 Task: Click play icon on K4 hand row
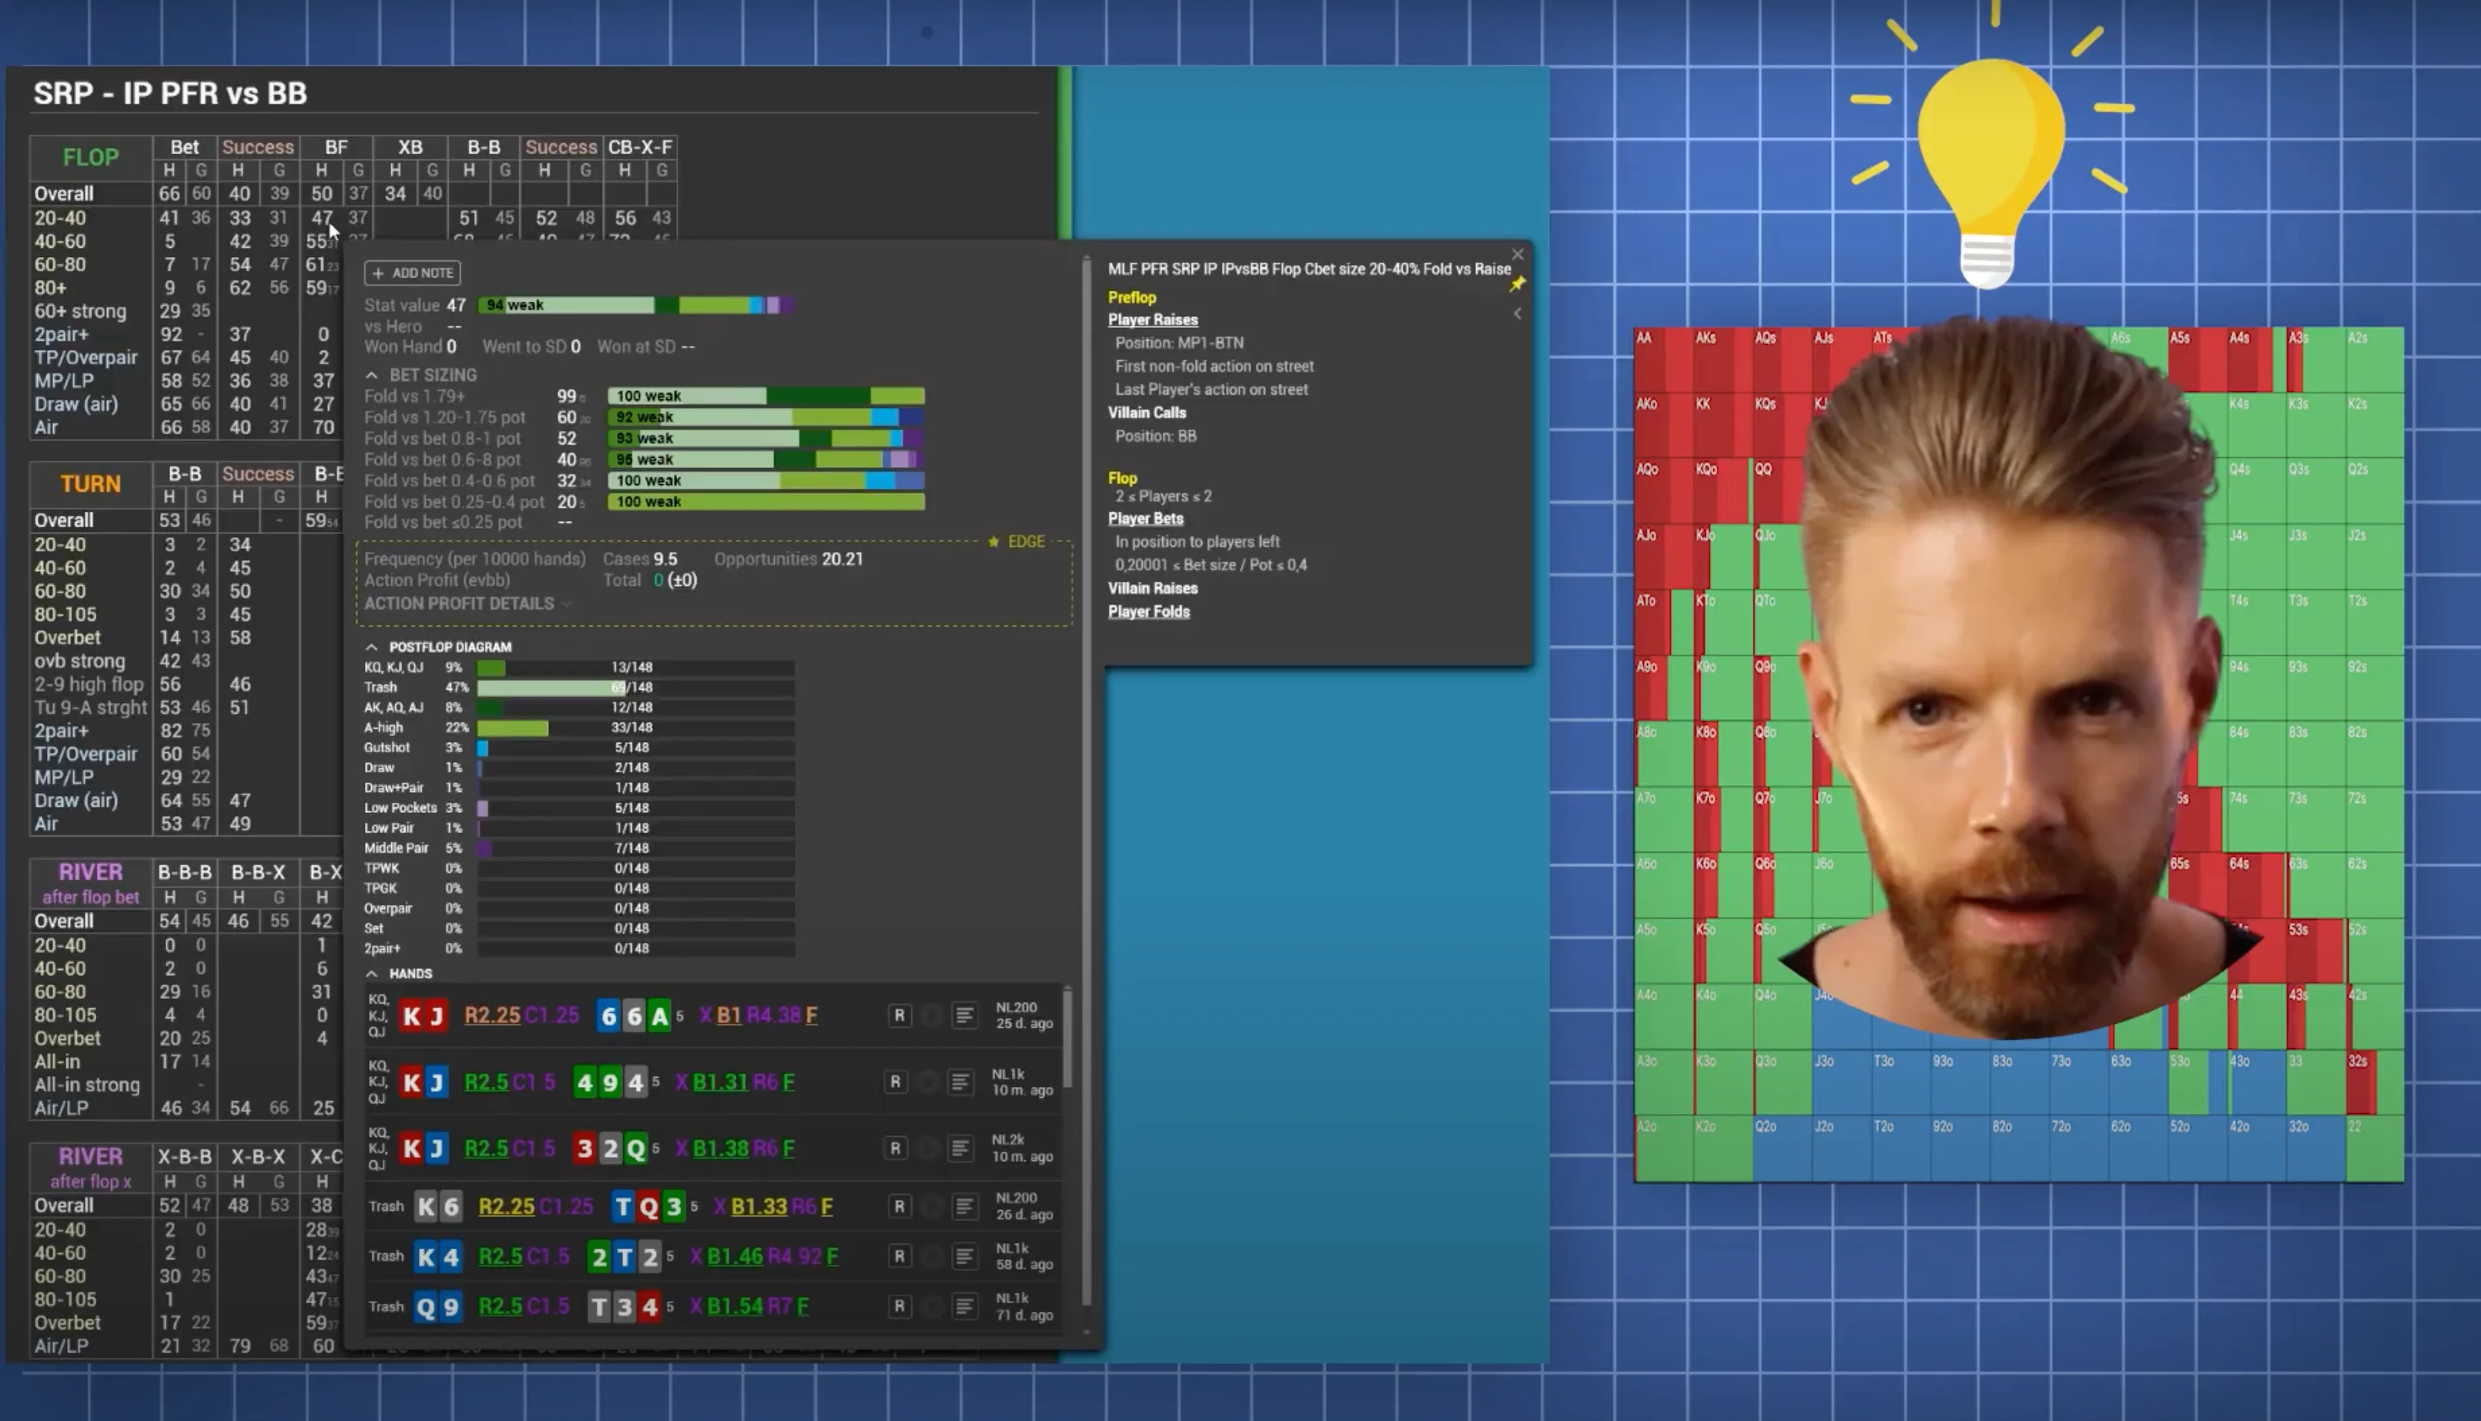pyautogui.click(x=932, y=1256)
